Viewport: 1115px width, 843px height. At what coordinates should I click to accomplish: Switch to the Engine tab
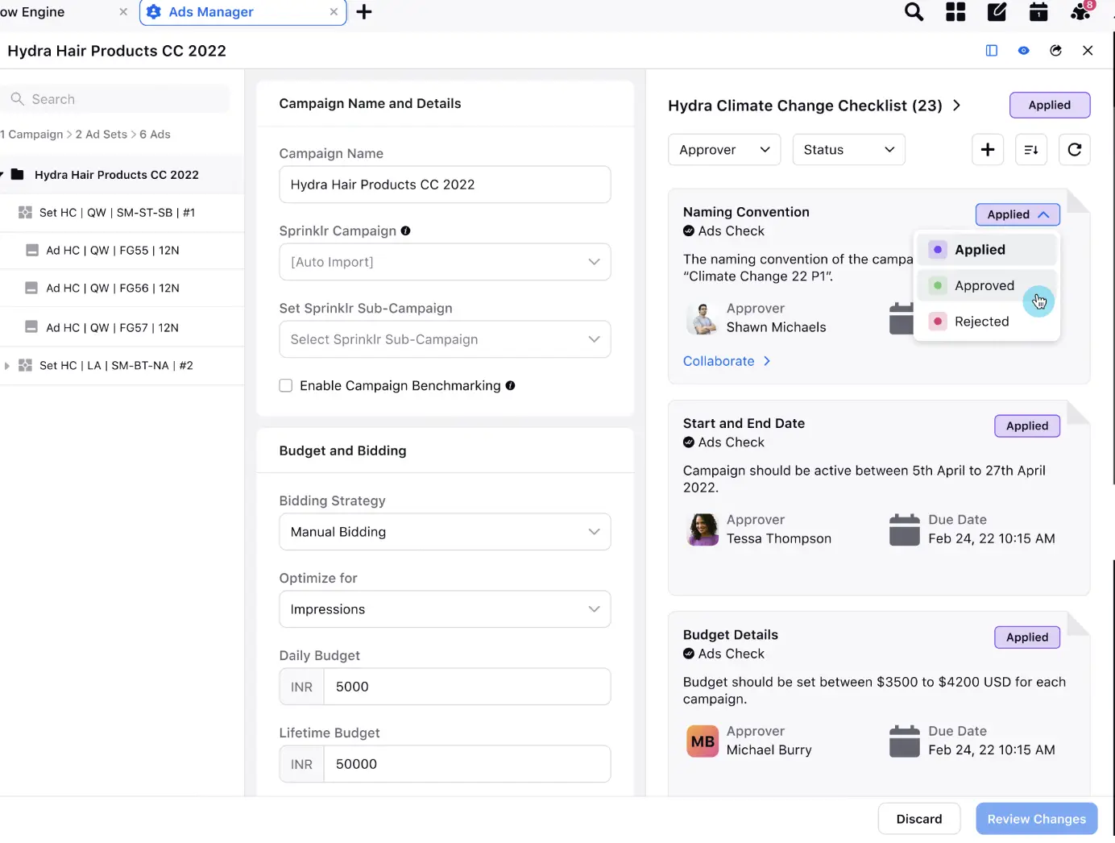coord(32,12)
